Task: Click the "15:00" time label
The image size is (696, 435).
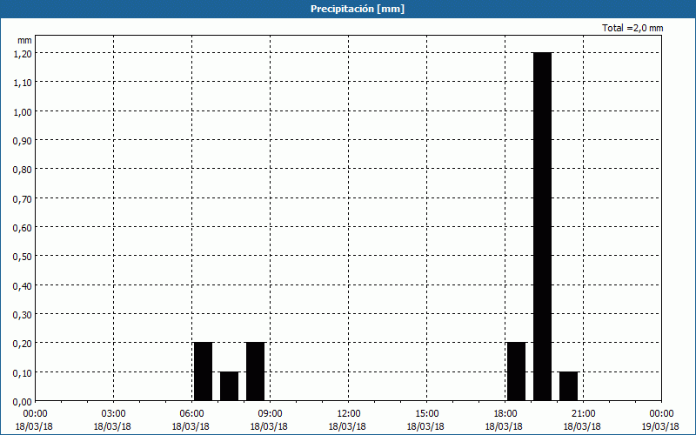Action: (x=426, y=414)
